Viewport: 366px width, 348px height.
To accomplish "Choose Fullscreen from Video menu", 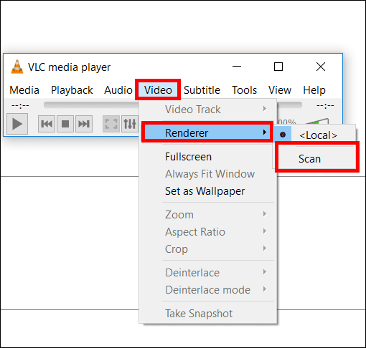I will [x=207, y=157].
